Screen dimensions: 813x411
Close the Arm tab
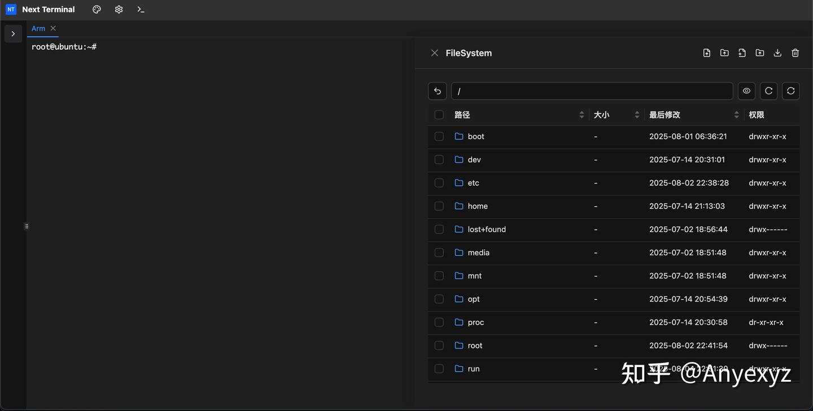53,28
